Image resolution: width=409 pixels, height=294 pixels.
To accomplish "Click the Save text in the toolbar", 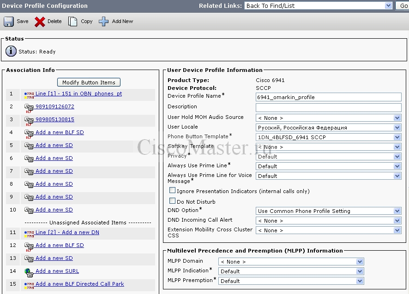I will pyautogui.click(x=23, y=21).
